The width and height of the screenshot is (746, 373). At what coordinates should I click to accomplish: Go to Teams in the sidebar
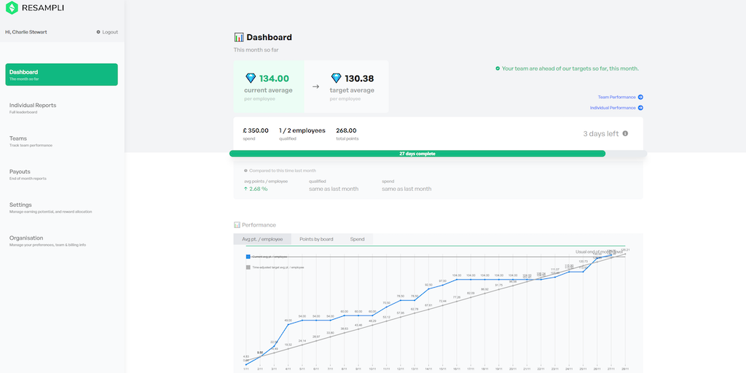(18, 138)
